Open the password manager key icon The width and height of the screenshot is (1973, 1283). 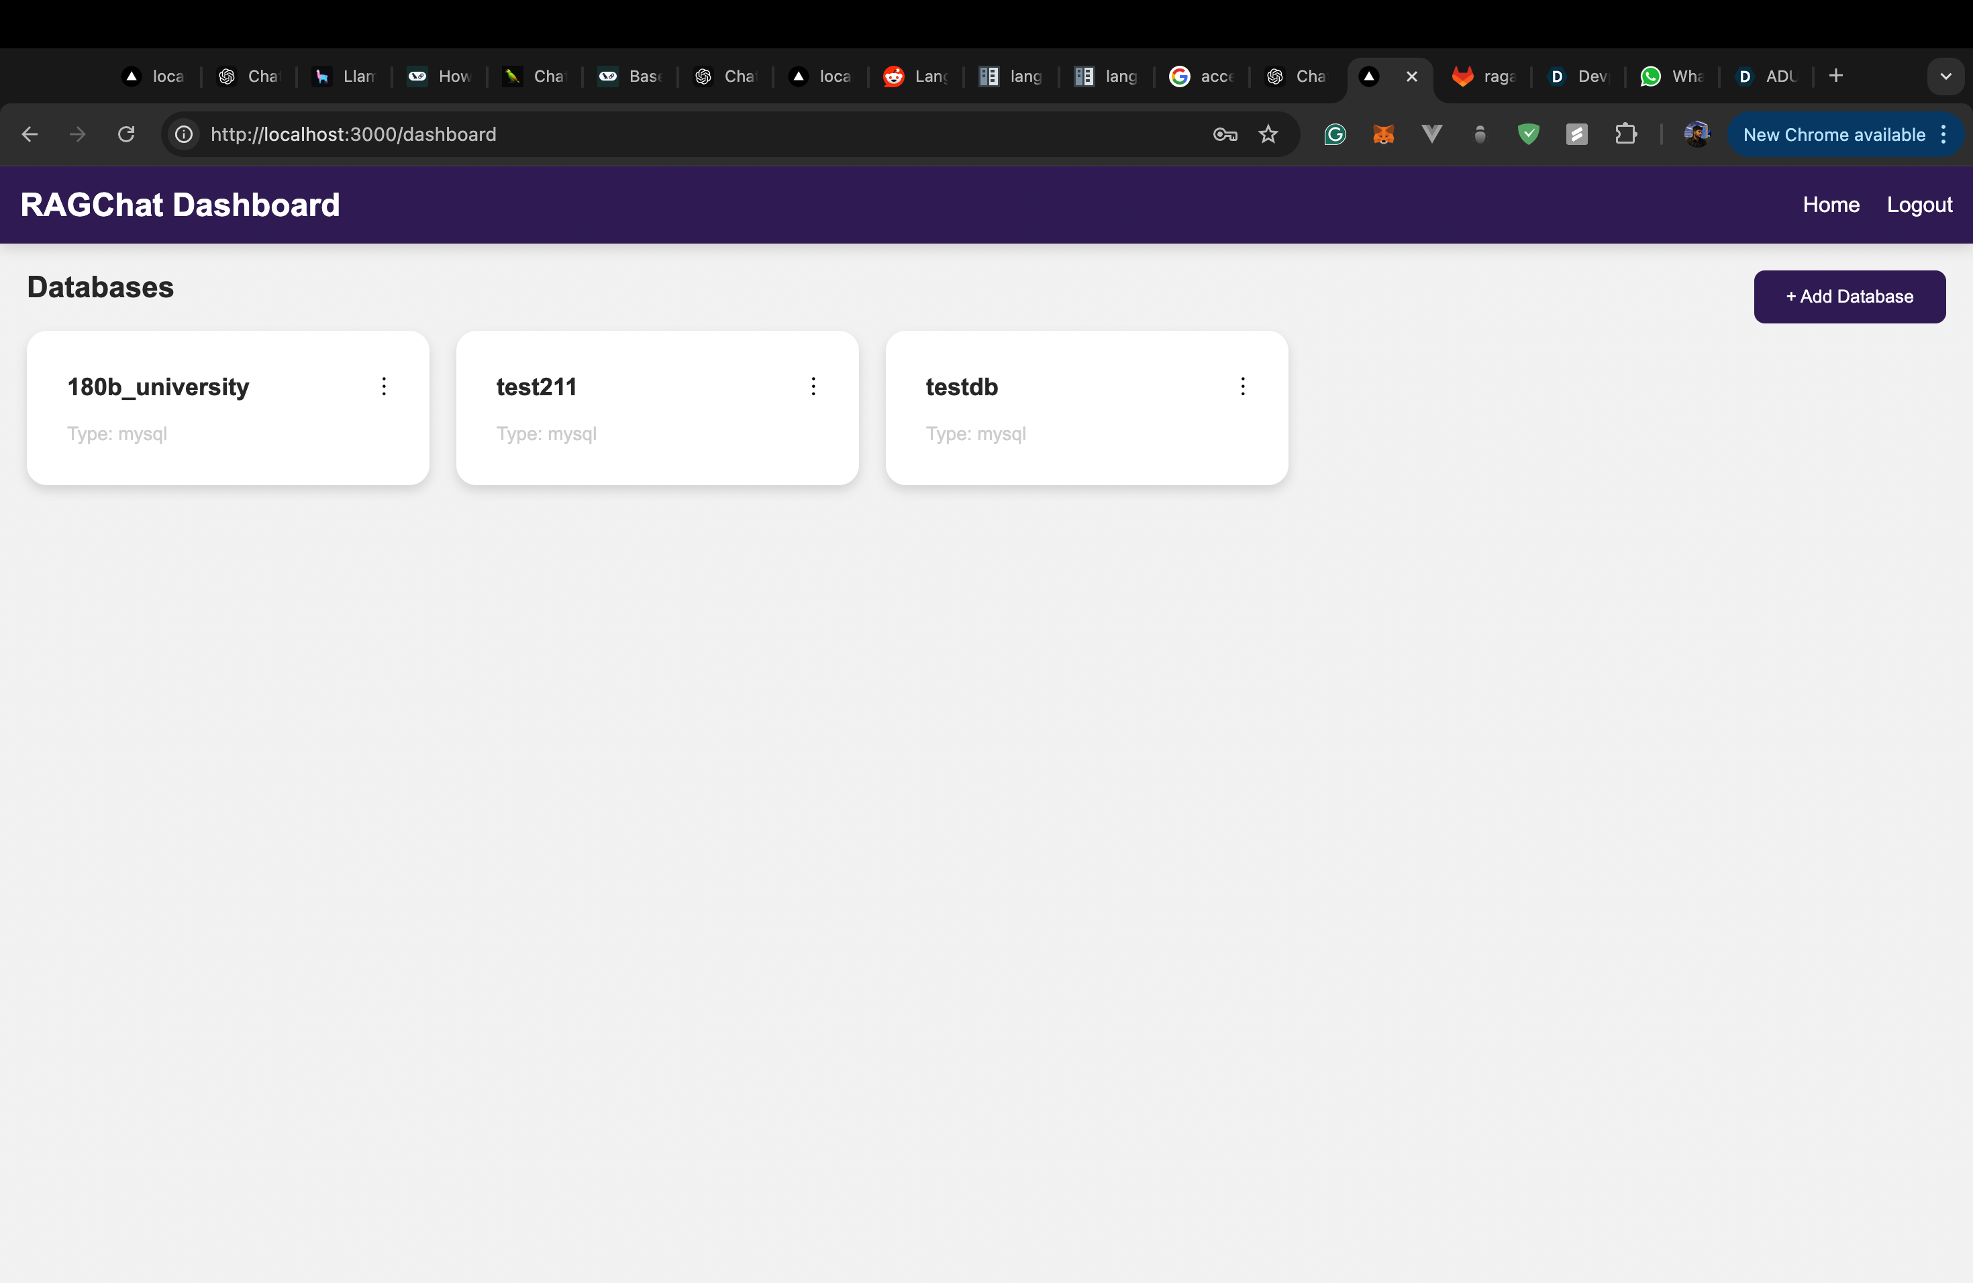pyautogui.click(x=1225, y=134)
